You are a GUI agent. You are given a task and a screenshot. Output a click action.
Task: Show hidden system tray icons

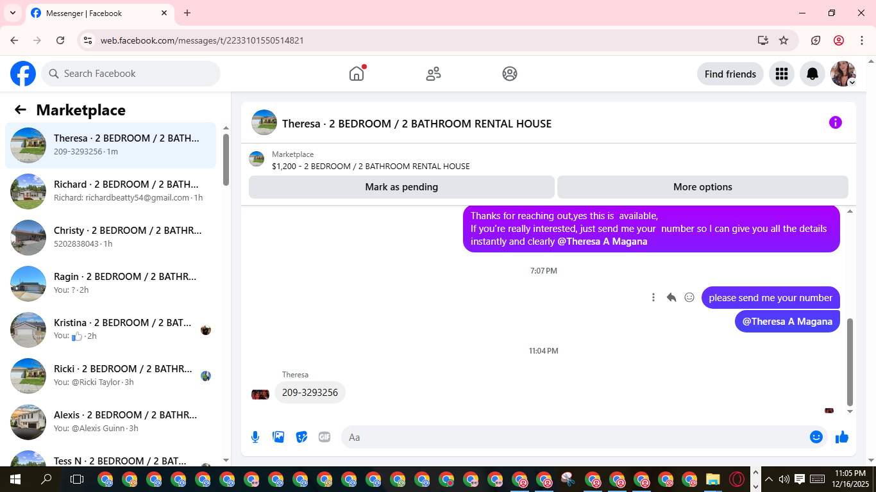coord(769,479)
